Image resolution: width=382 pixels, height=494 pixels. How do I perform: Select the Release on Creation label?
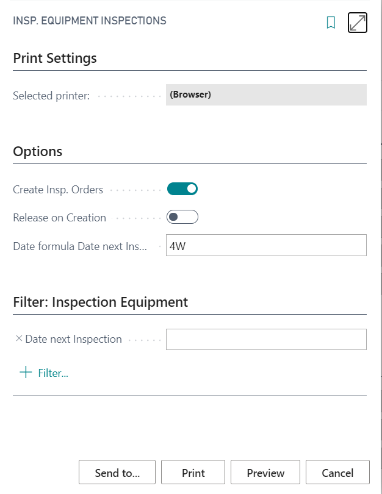pyautogui.click(x=60, y=218)
